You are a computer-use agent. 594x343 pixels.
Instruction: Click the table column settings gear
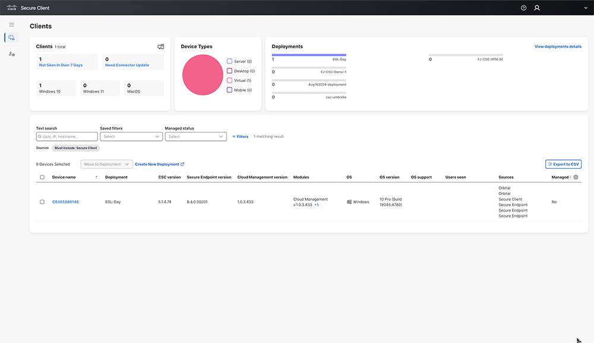(576, 177)
